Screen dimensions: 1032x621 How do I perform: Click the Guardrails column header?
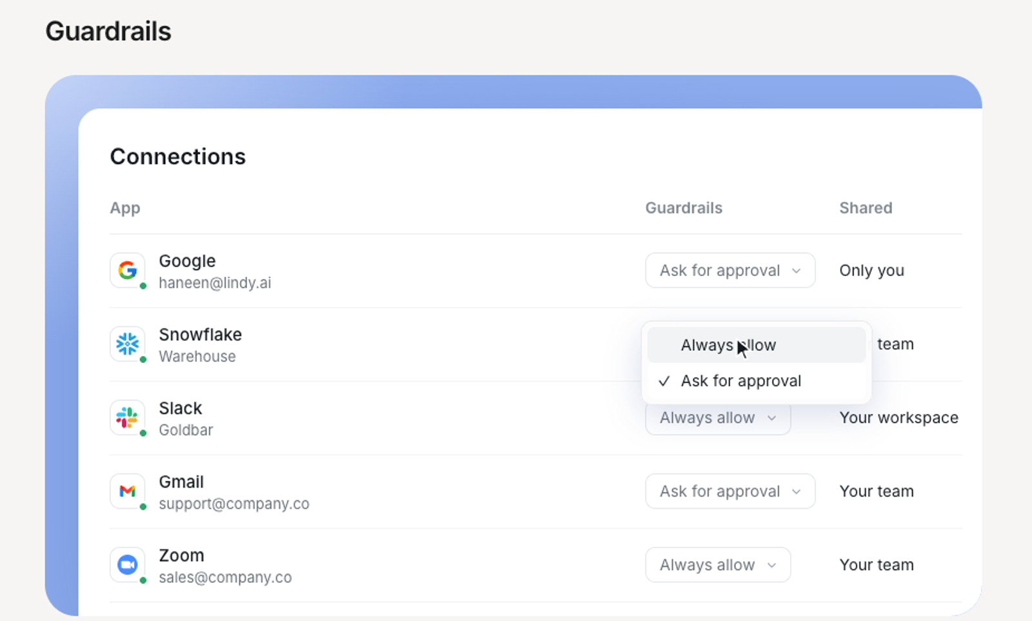coord(684,208)
